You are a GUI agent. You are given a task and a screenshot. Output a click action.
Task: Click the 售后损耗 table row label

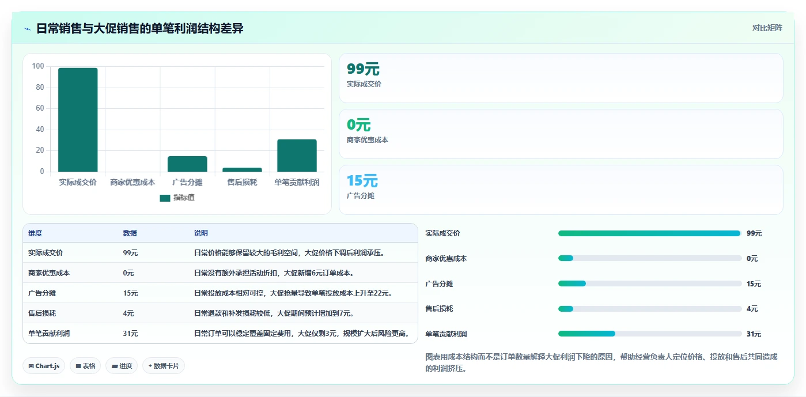click(x=42, y=313)
